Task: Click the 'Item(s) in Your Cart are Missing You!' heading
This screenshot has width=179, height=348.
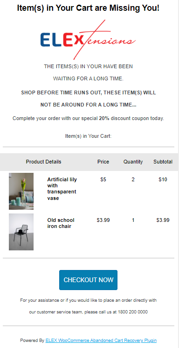Action: point(88,8)
